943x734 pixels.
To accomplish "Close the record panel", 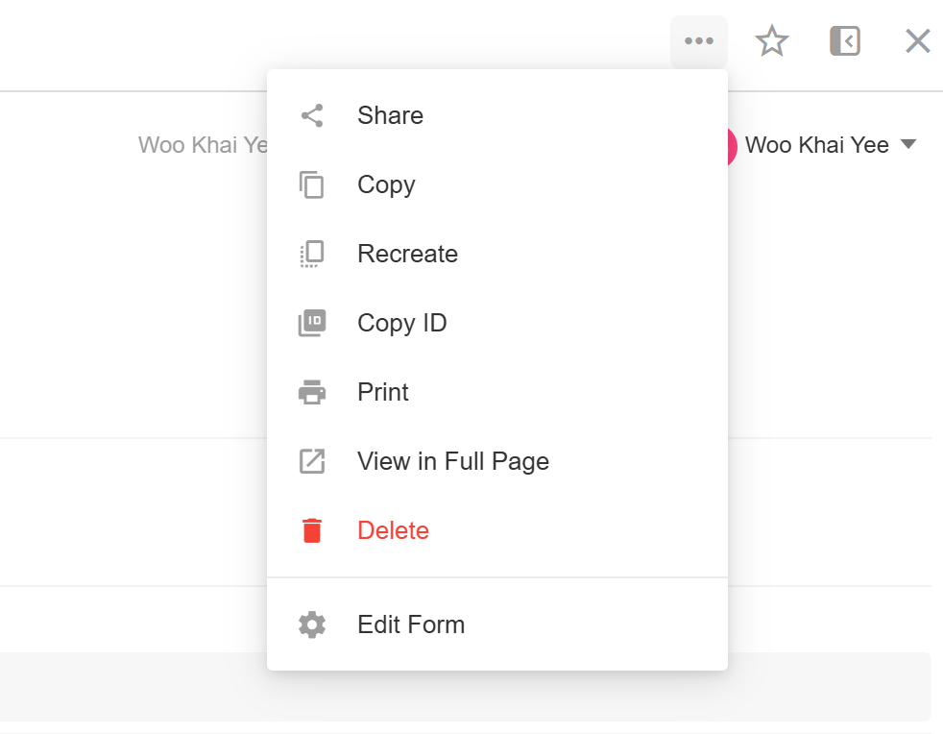I will [x=918, y=41].
